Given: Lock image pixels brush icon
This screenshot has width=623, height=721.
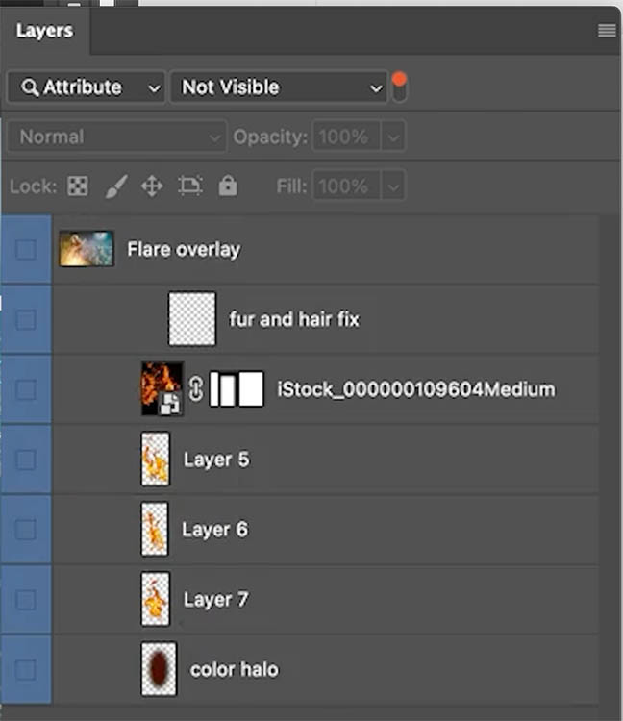Looking at the screenshot, I should click(116, 186).
